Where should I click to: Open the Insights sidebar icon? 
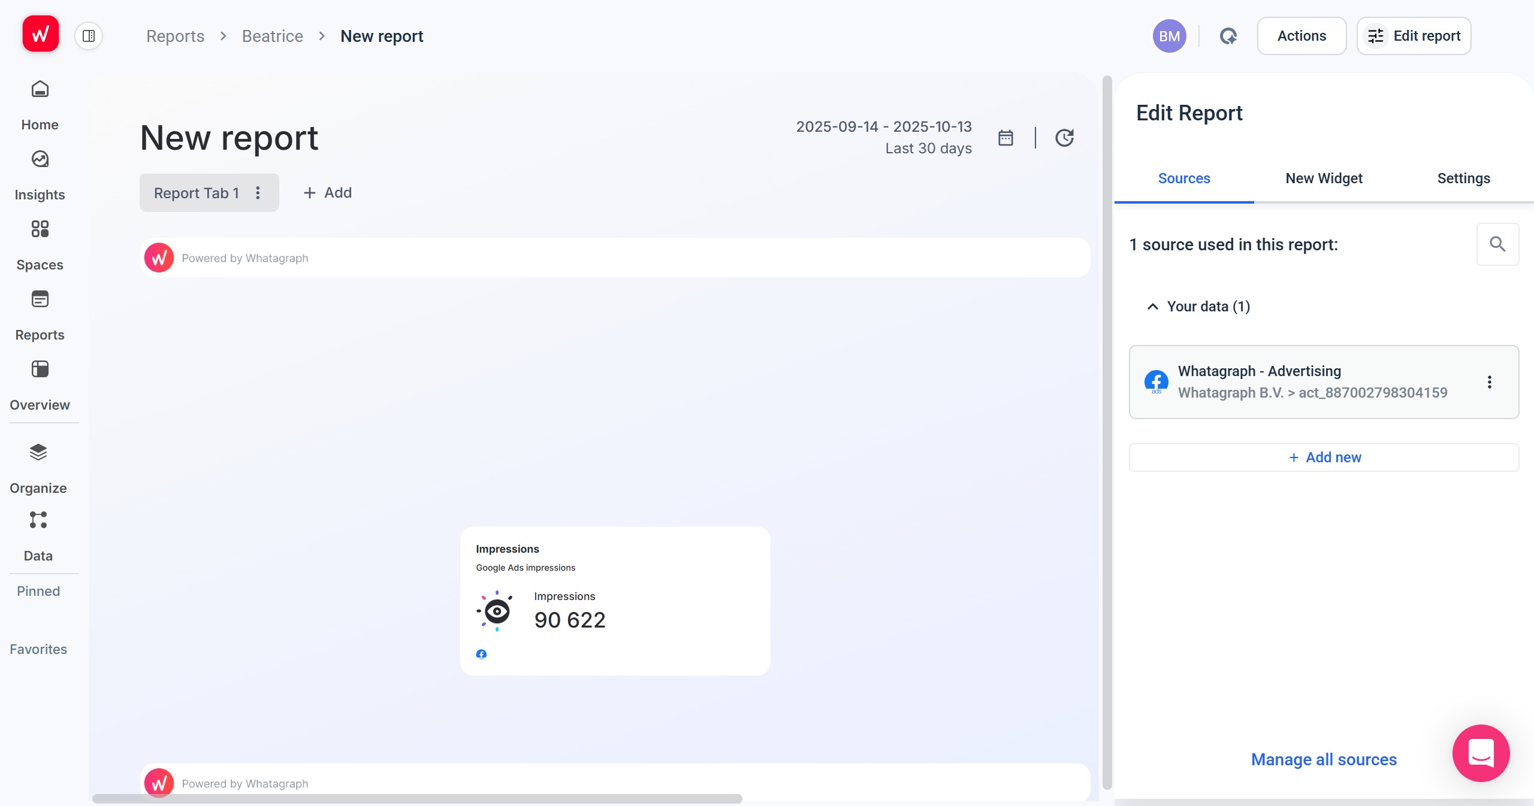[x=40, y=160]
